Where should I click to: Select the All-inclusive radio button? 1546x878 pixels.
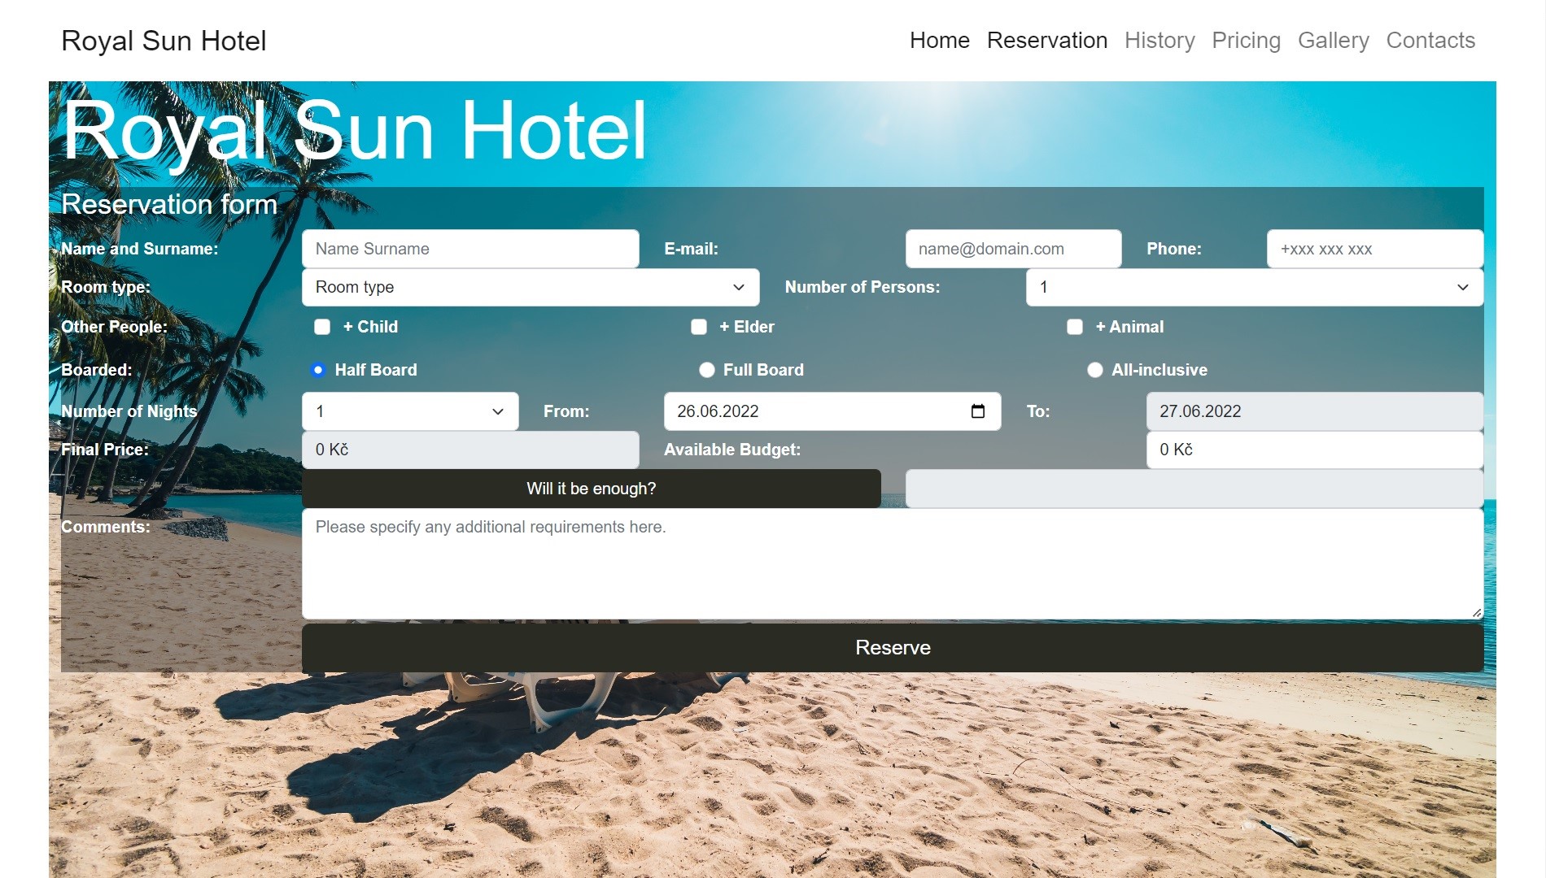1095,370
